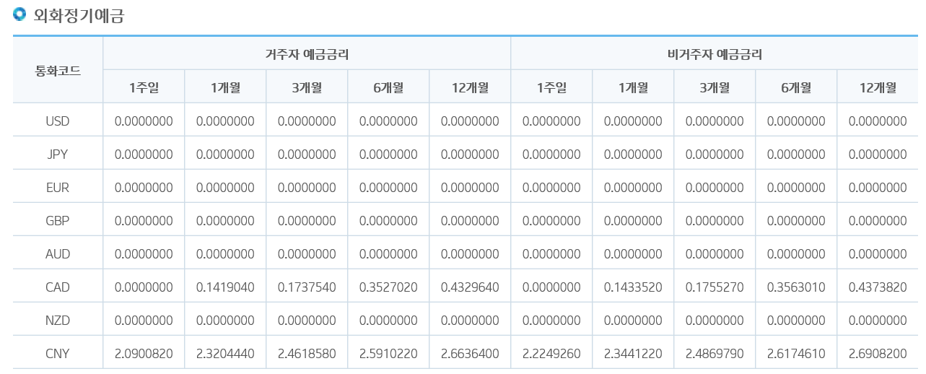Screen dimensions: 926x374
Task: Click the CAD row 비거주자 1주일 zero value
Action: [551, 287]
